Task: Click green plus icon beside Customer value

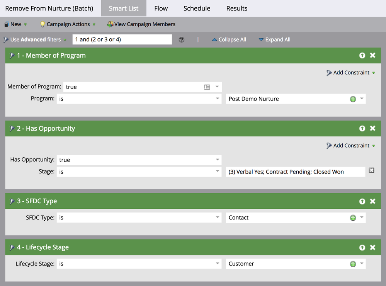Action: tap(353, 264)
